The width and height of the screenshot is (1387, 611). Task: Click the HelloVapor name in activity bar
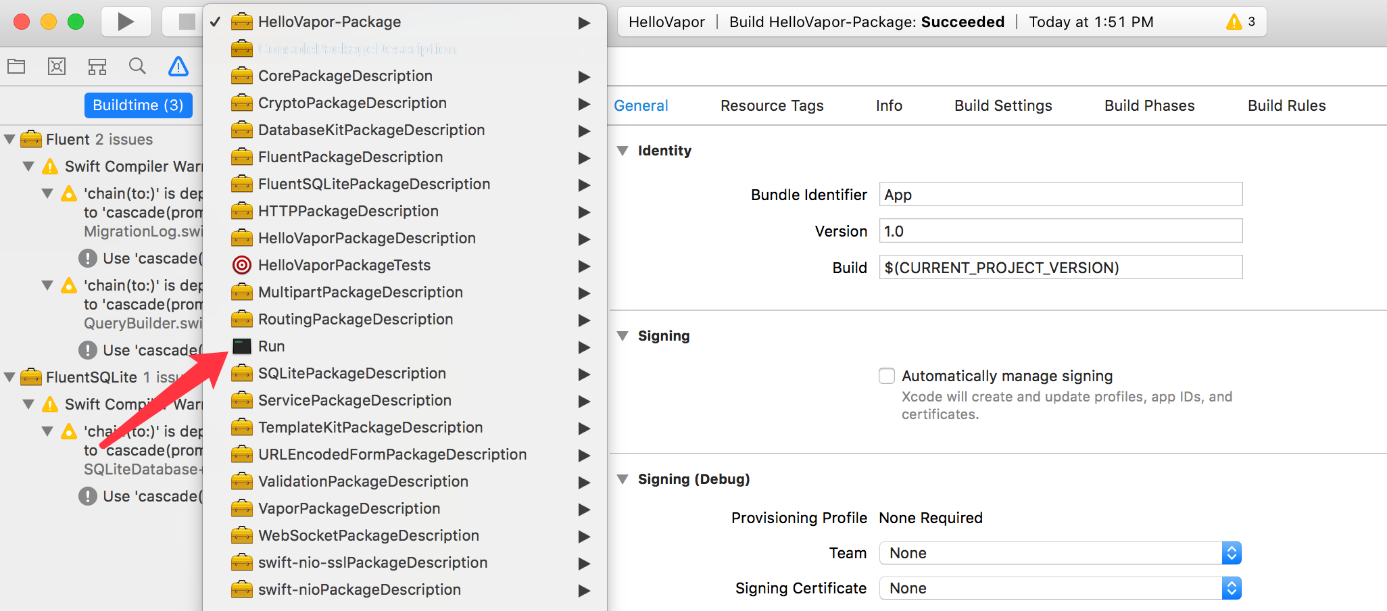666,22
